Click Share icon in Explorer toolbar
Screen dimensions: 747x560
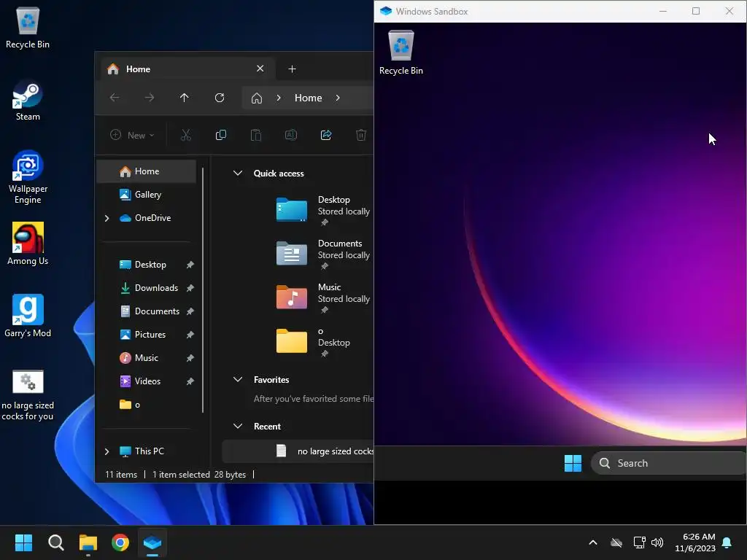(x=326, y=135)
